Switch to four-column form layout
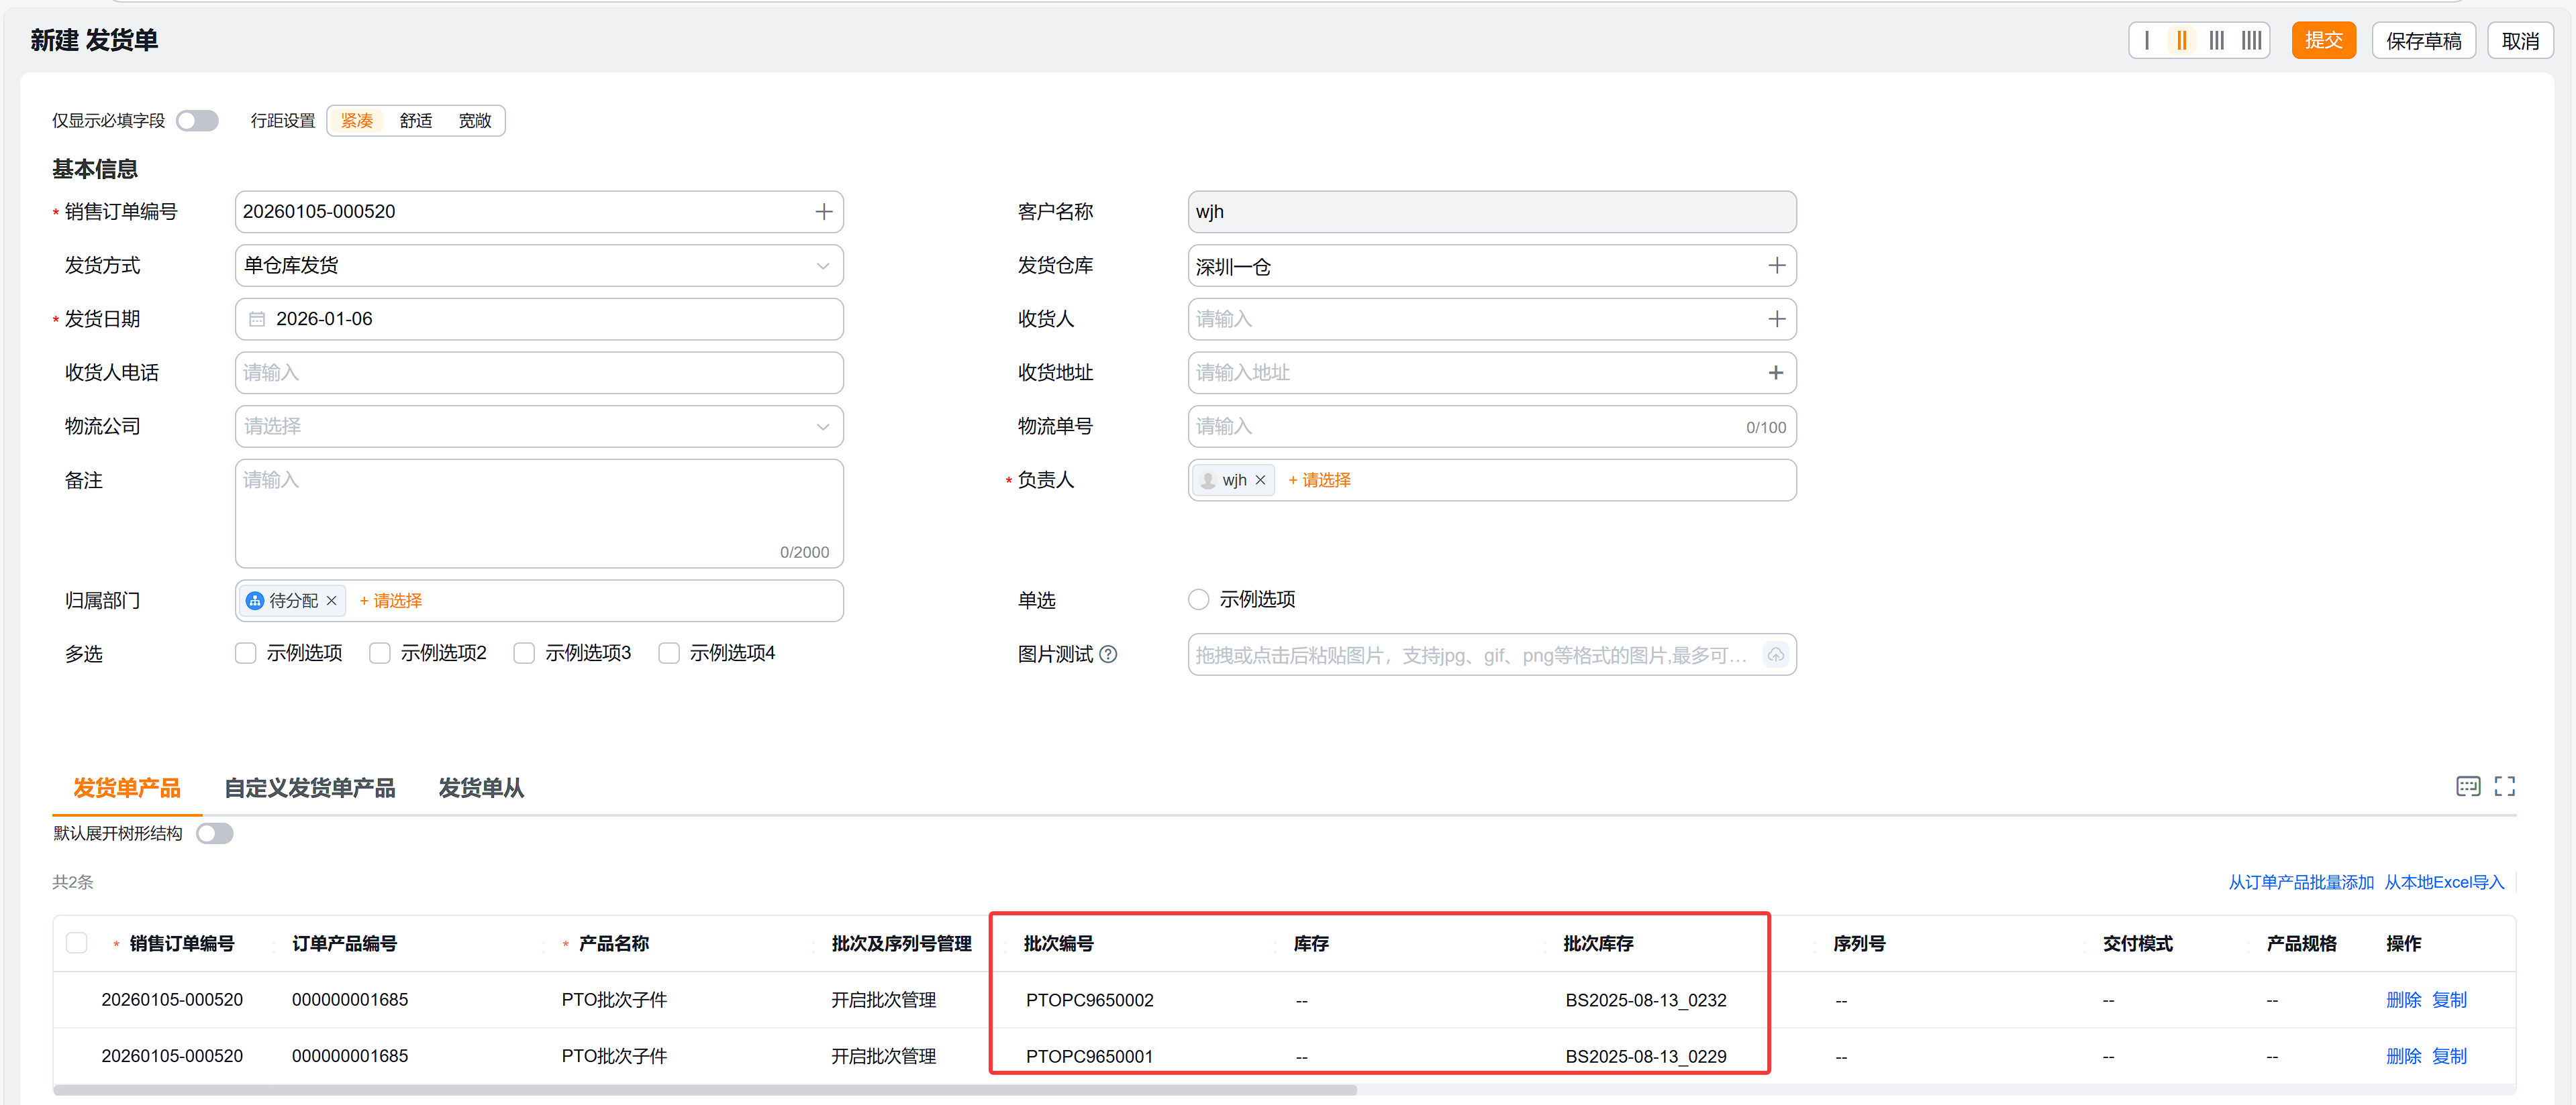The width and height of the screenshot is (2576, 1105). click(2251, 40)
